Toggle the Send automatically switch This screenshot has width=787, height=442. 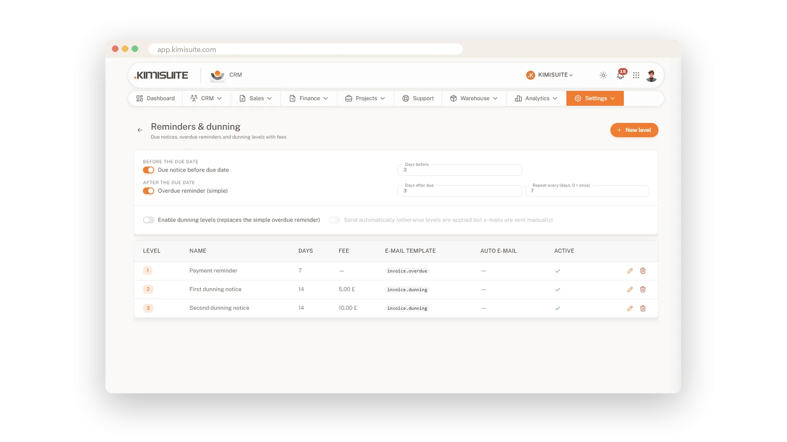pos(334,220)
